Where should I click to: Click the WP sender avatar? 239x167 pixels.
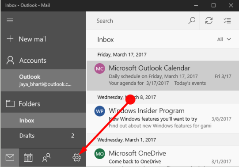pos(100,111)
